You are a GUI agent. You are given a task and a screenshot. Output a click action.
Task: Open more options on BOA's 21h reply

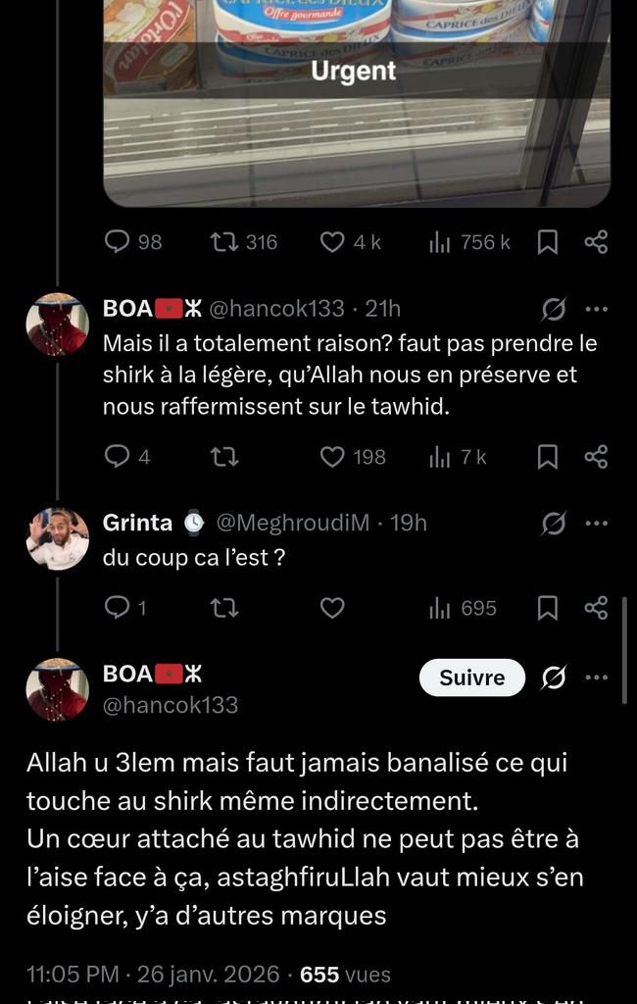click(x=596, y=309)
